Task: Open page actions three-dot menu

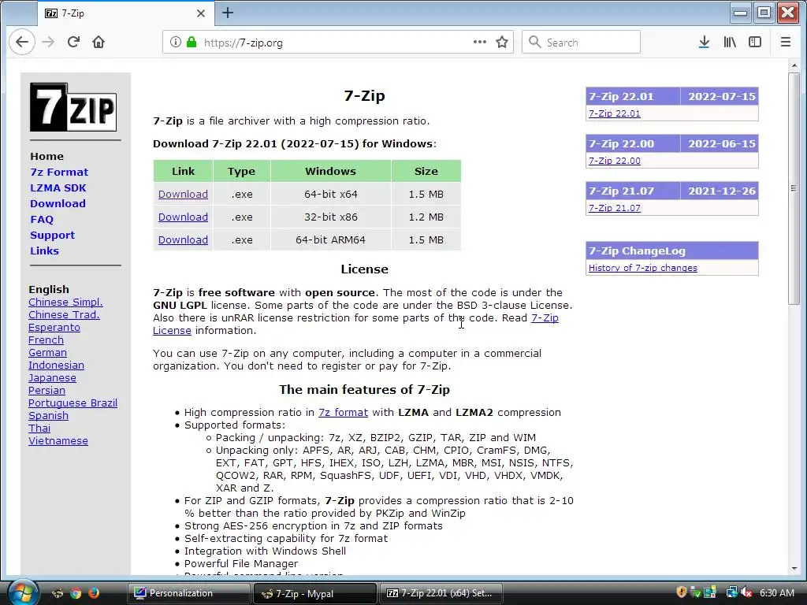Action: pyautogui.click(x=480, y=43)
